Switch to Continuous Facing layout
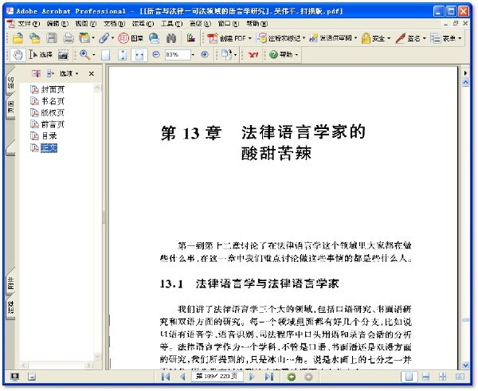The width and height of the screenshot is (478, 391). click(443, 377)
